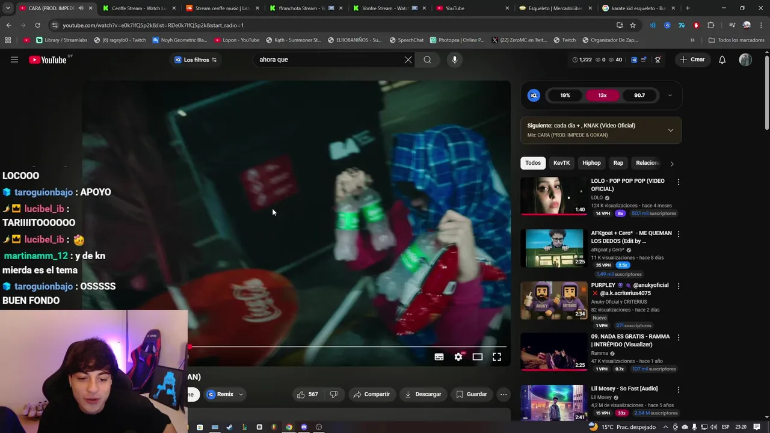Select the Hiphop chip
This screenshot has width=770, height=433.
pyautogui.click(x=591, y=163)
